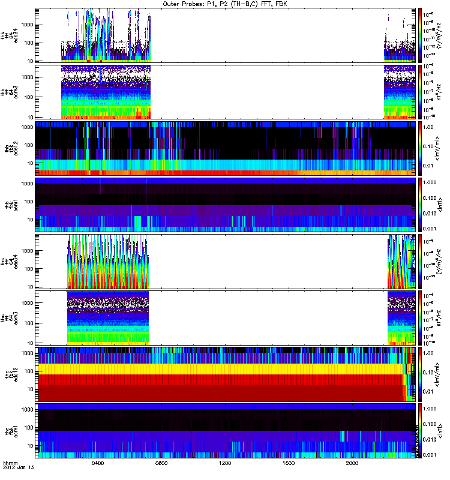Click the plot title "Outer Probes: P1, P2 (TH-B,C) FFT, FBK"
Viewport: 450px width, 480px height.
225,4
